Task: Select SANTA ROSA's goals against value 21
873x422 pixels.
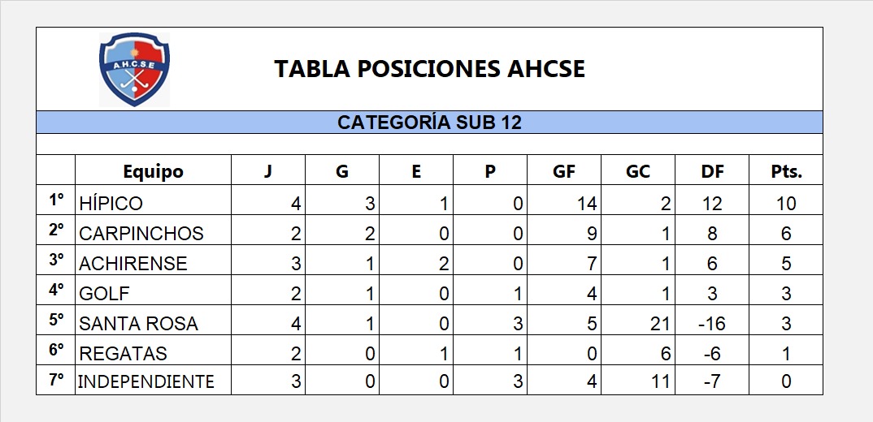Action: click(660, 324)
